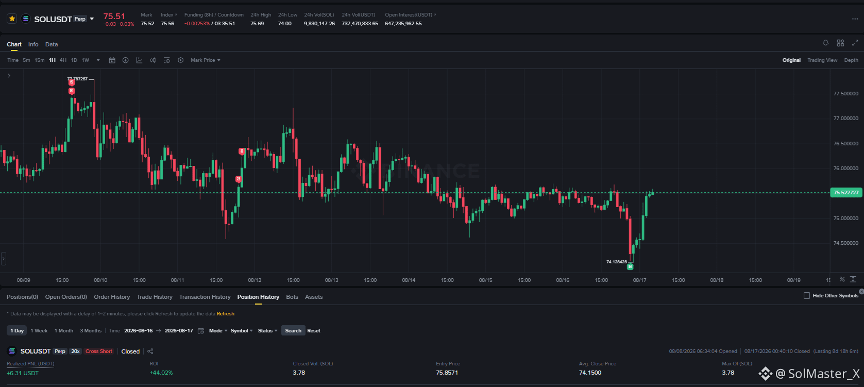Click the candlestick chart type icon
The height and width of the screenshot is (387, 864).
pos(153,60)
